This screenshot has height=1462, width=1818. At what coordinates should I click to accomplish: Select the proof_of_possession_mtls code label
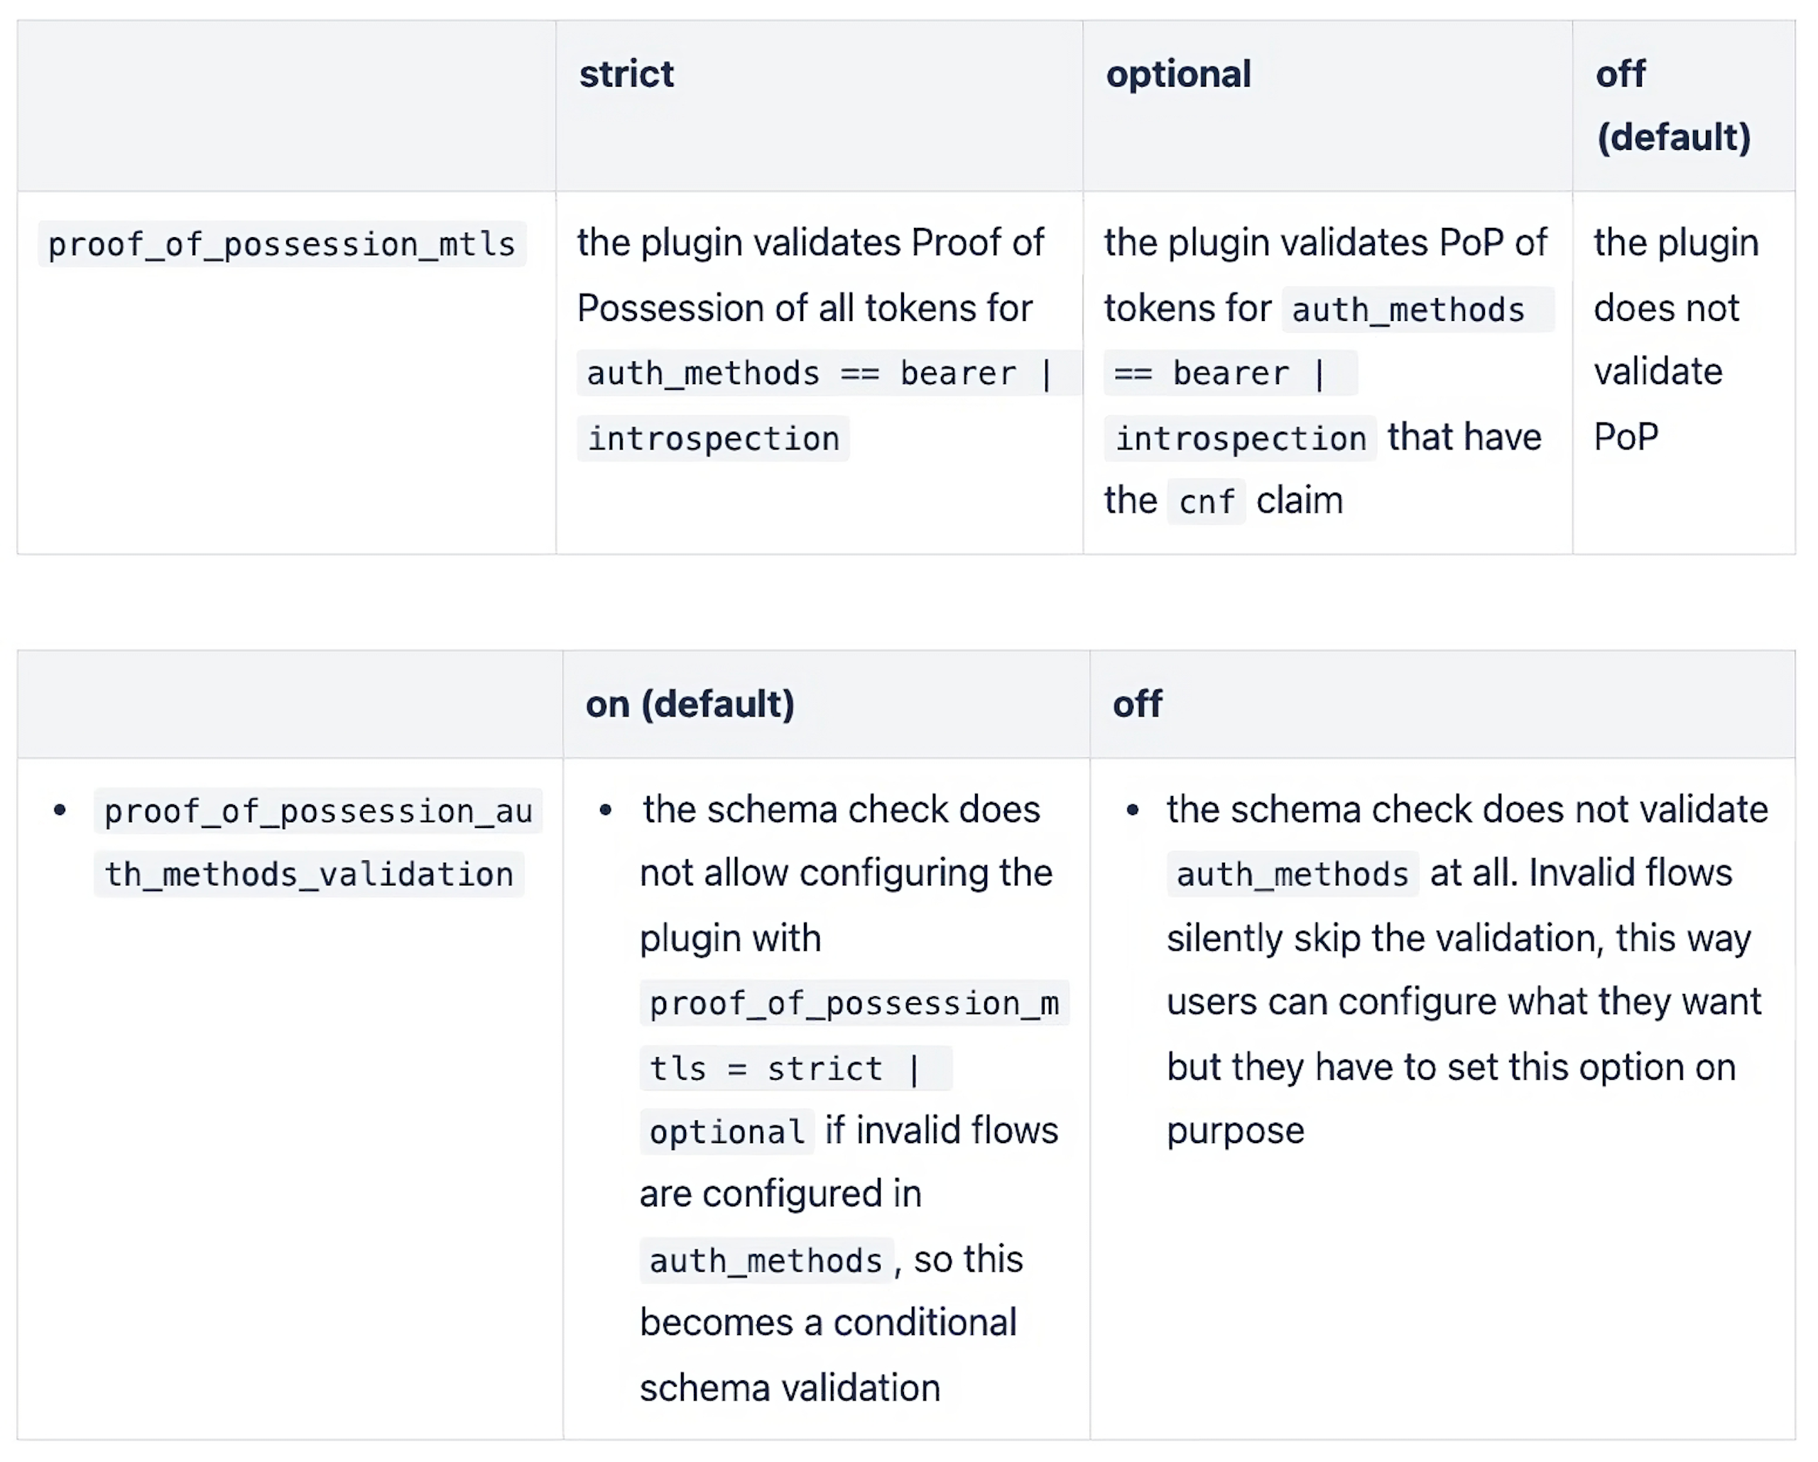[282, 244]
